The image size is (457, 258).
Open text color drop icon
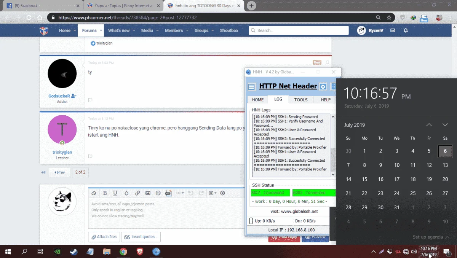coord(126,193)
